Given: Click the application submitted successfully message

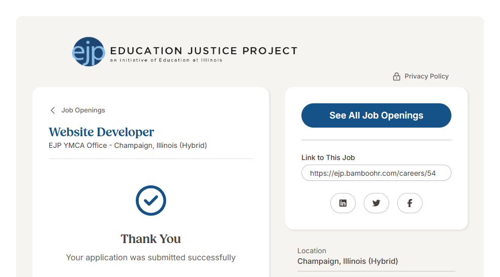Looking at the screenshot, I should point(150,257).
